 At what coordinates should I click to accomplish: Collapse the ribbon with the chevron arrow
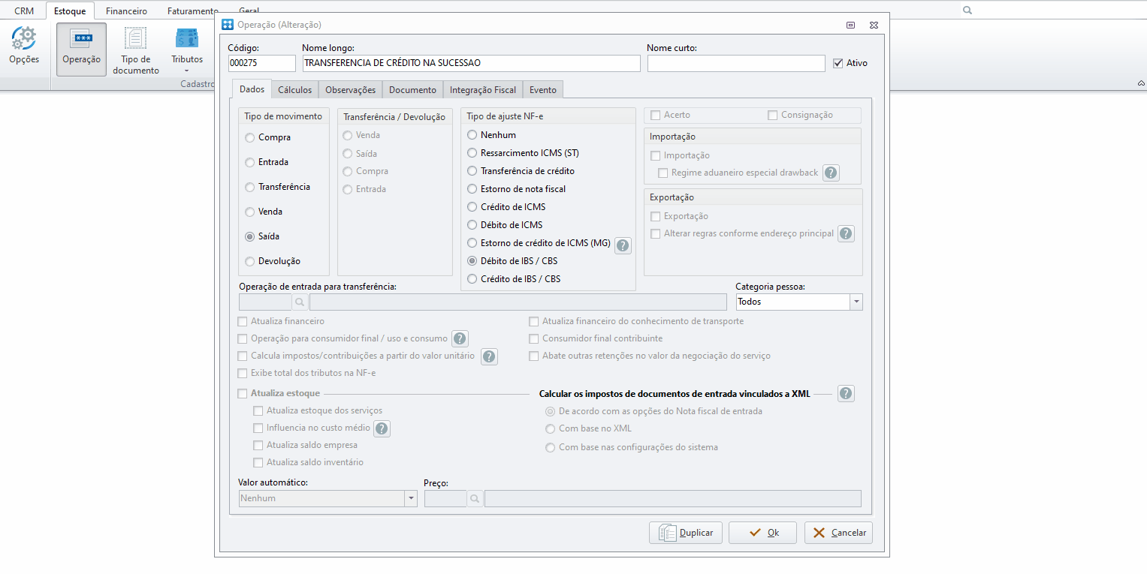[x=1140, y=83]
